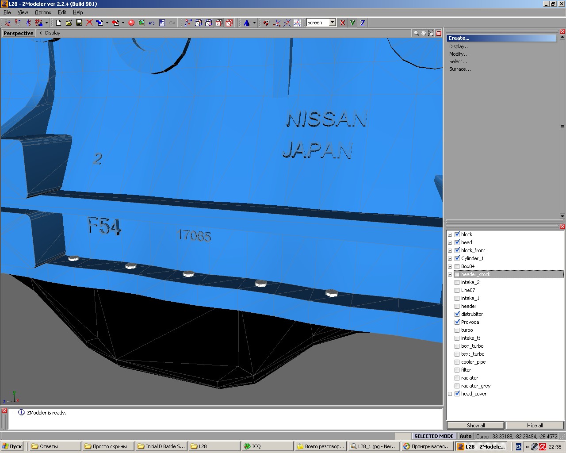Open the Edit menu
Image resolution: width=566 pixels, height=453 pixels.
[x=62, y=12]
